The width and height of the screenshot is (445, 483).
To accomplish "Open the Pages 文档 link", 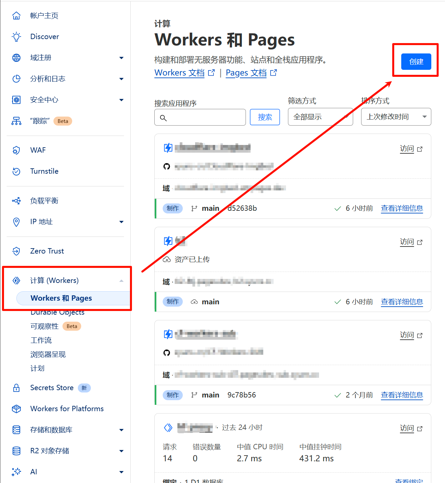I will point(246,73).
